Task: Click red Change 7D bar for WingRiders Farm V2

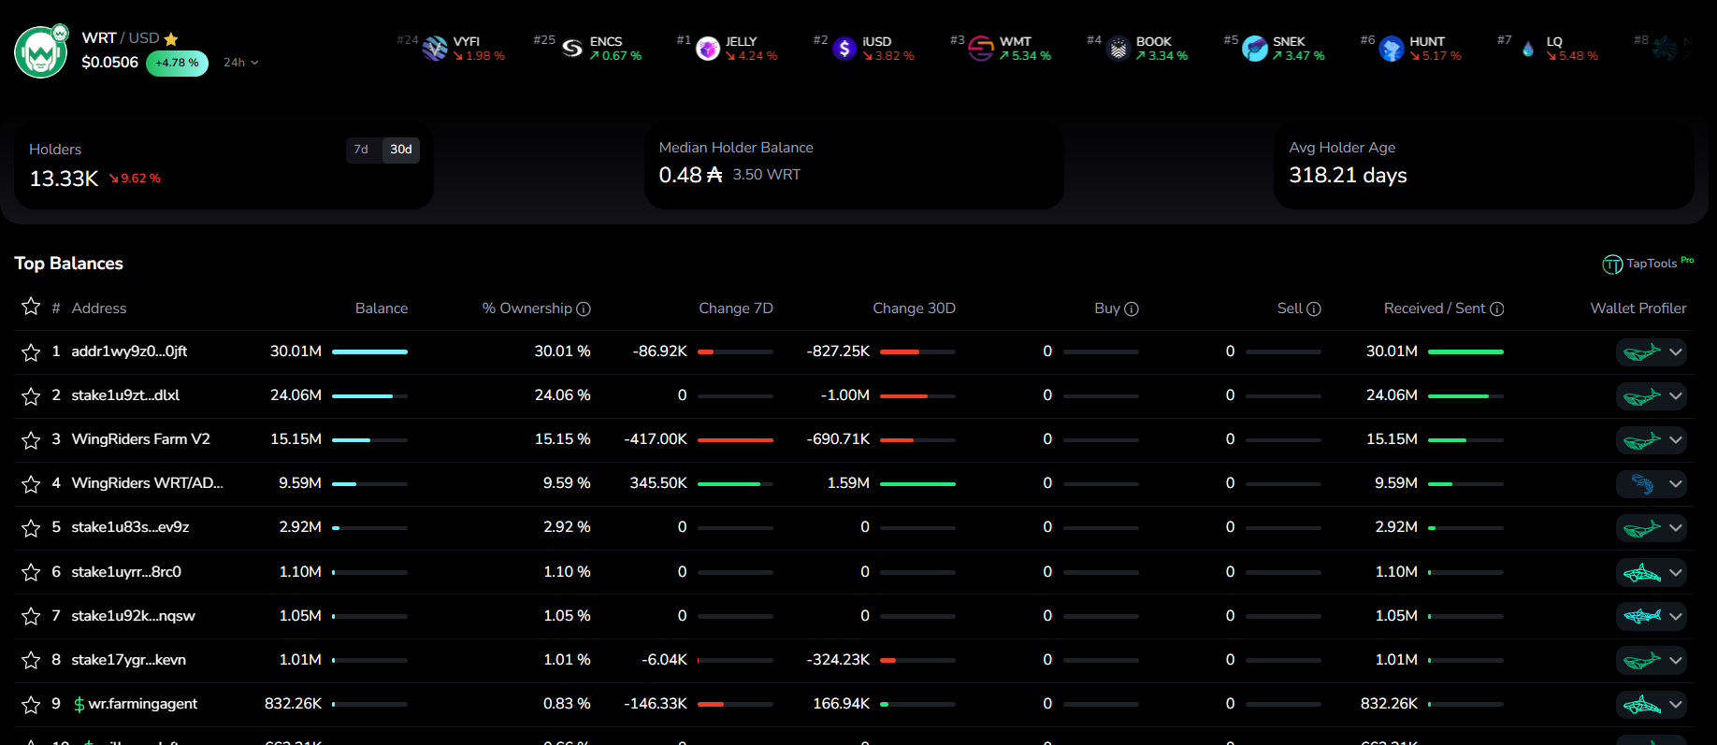Action: (x=736, y=439)
